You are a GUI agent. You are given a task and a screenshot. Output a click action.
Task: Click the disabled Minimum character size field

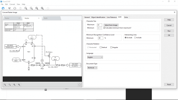coord(99,28)
